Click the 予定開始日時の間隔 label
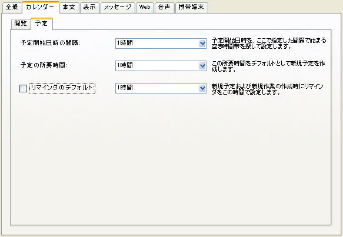 (x=50, y=43)
